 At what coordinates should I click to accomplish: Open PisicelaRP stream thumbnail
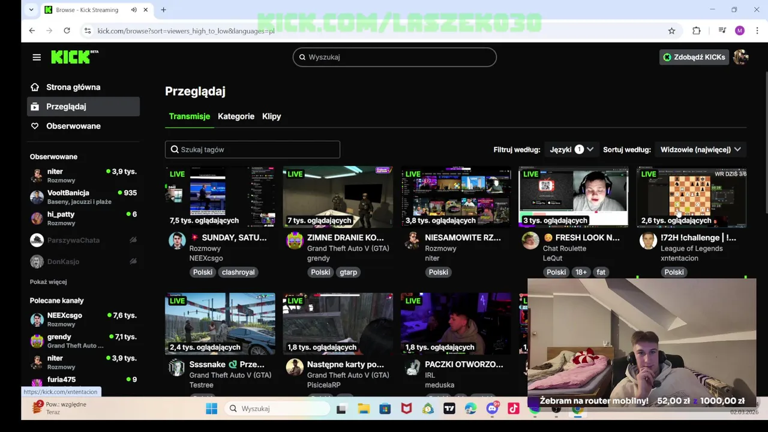coord(338,323)
